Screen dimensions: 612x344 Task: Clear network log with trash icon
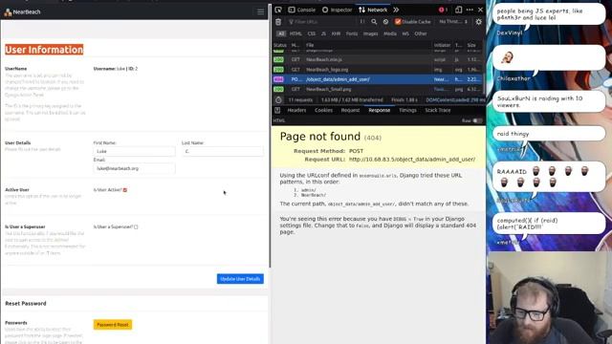[x=278, y=22]
